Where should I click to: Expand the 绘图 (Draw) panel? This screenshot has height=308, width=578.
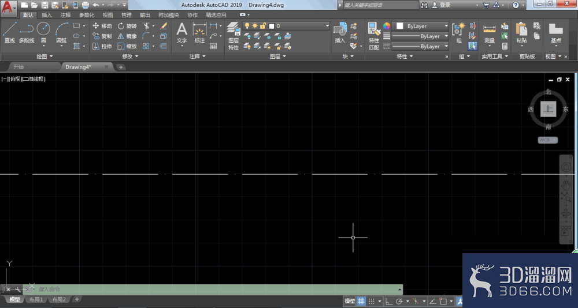pyautogui.click(x=45, y=57)
